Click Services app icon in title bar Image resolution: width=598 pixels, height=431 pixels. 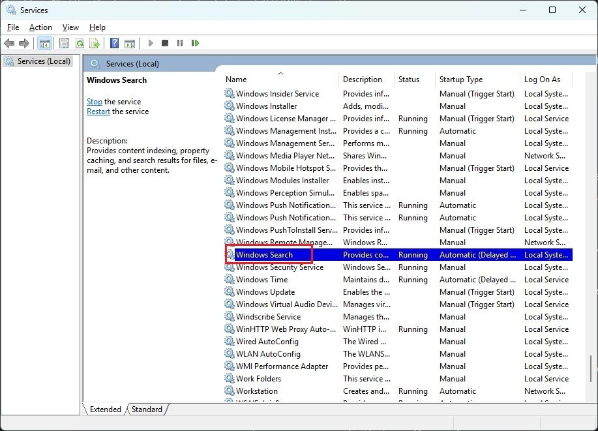[x=11, y=10]
